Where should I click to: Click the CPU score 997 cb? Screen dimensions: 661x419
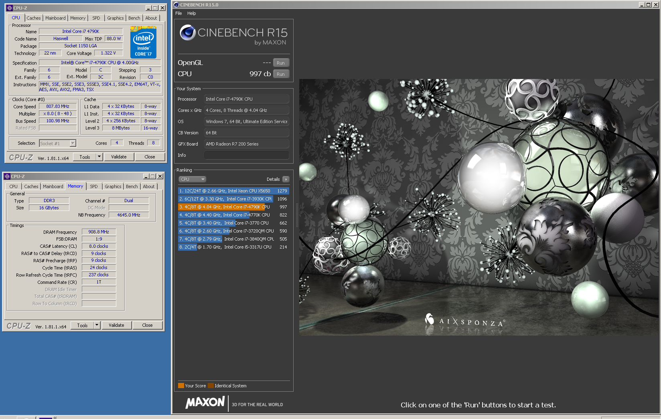[x=260, y=74]
